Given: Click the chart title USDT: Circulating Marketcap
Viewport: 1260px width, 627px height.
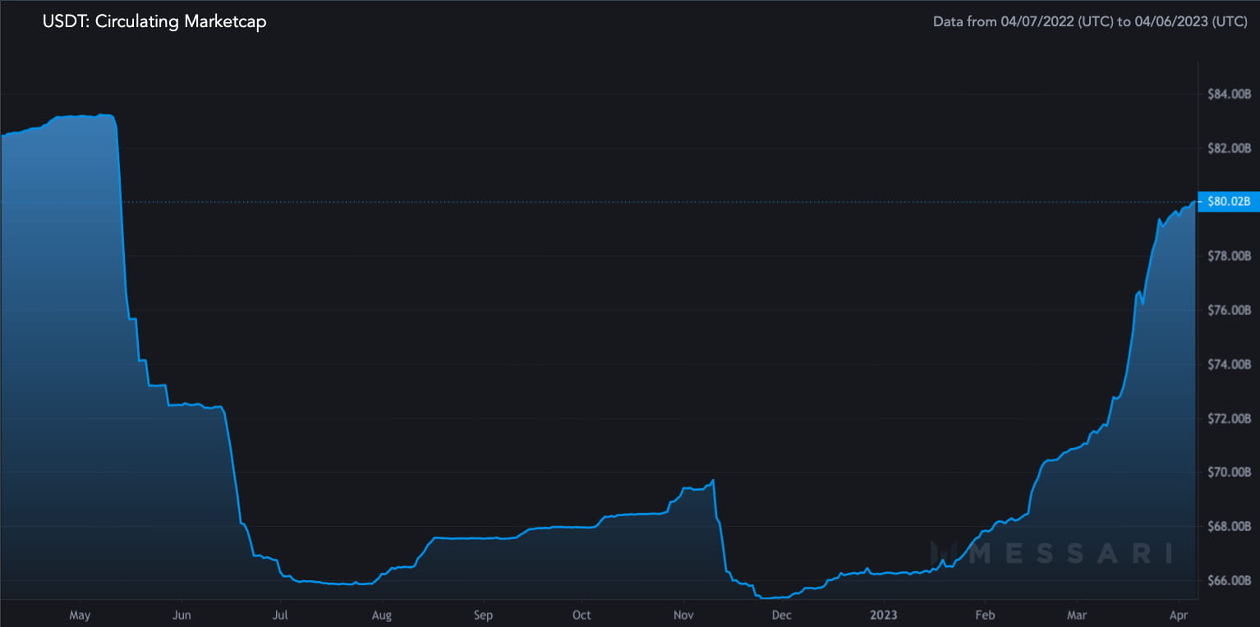Looking at the screenshot, I should pyautogui.click(x=154, y=22).
